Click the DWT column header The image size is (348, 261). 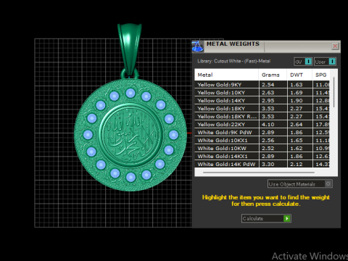coord(299,75)
